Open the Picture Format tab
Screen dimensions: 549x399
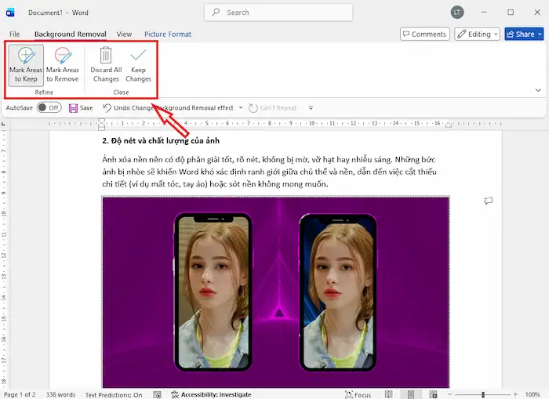pos(168,34)
